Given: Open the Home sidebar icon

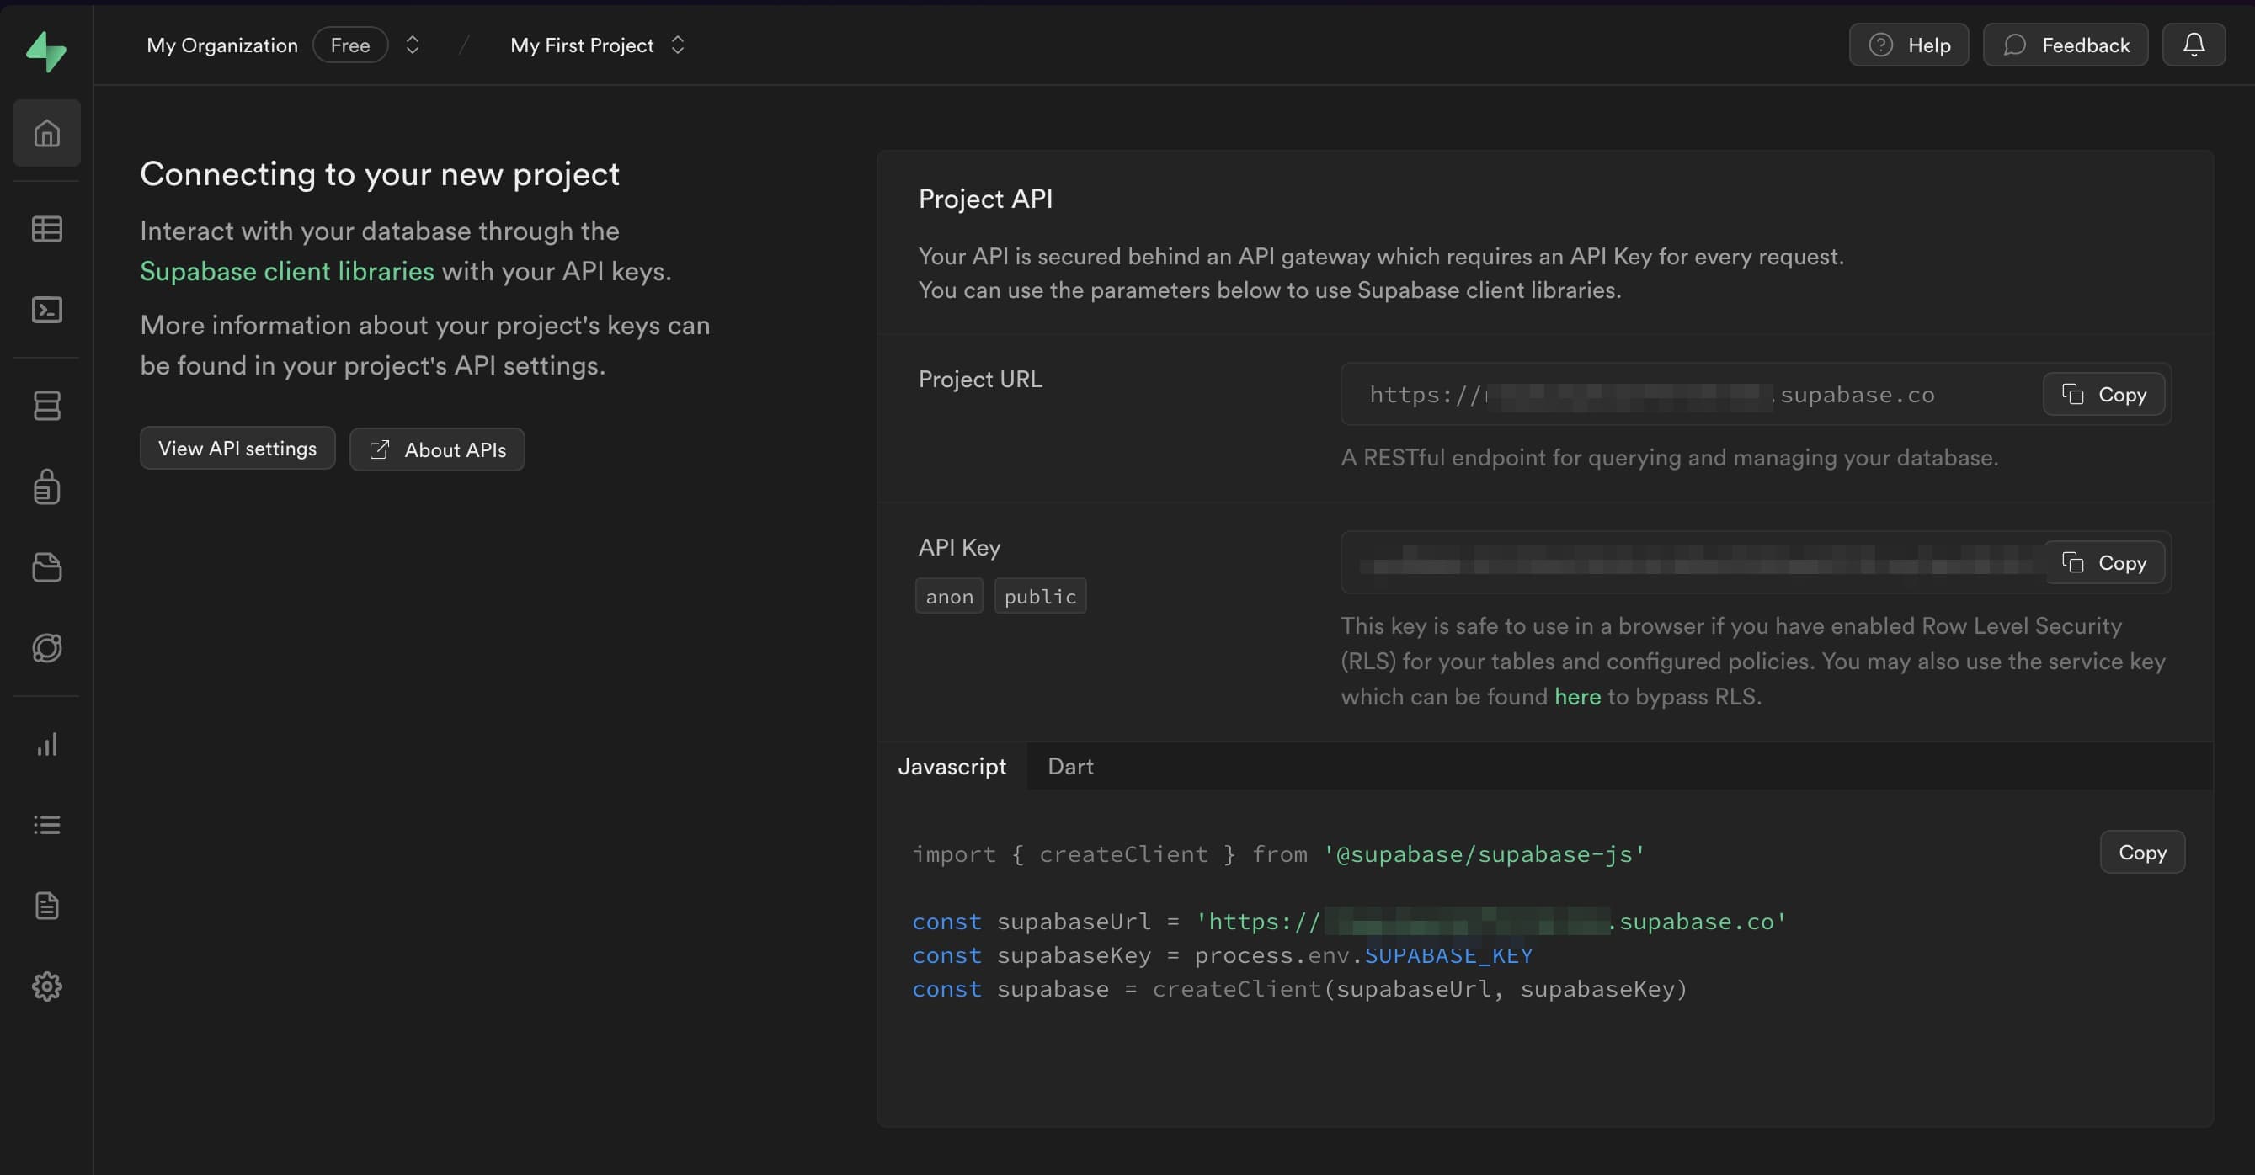Looking at the screenshot, I should pyautogui.click(x=46, y=133).
